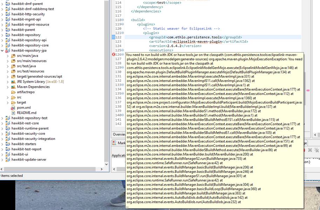Collapse the hawkbit-repository-jpa project node
Screen dimensions: 320x210
[x=2, y=50]
